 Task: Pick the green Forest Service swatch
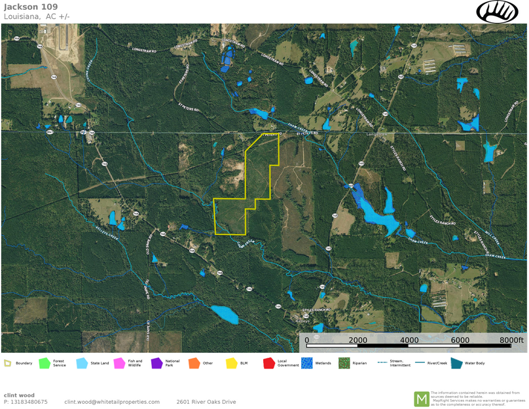click(x=45, y=363)
